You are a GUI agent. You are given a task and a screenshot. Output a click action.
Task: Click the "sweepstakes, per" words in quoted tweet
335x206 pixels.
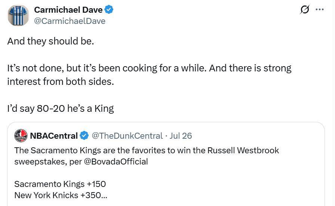coord(48,162)
